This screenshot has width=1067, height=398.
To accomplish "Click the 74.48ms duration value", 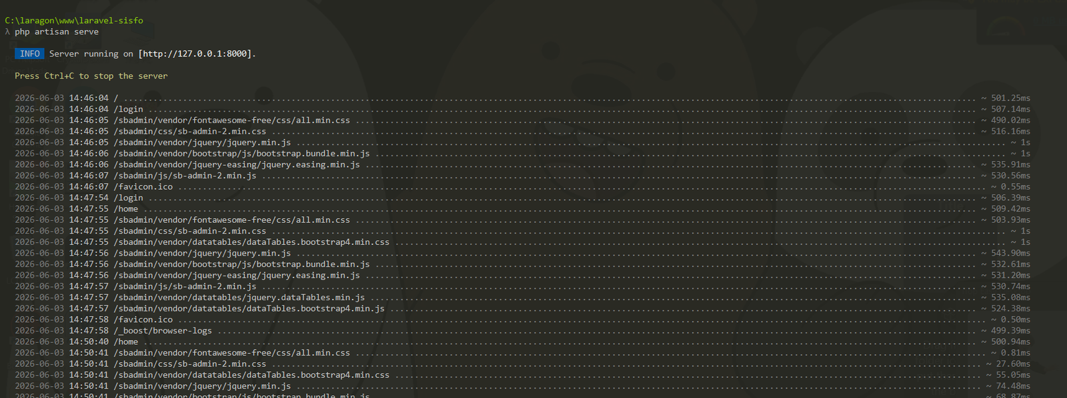I will pos(1013,386).
